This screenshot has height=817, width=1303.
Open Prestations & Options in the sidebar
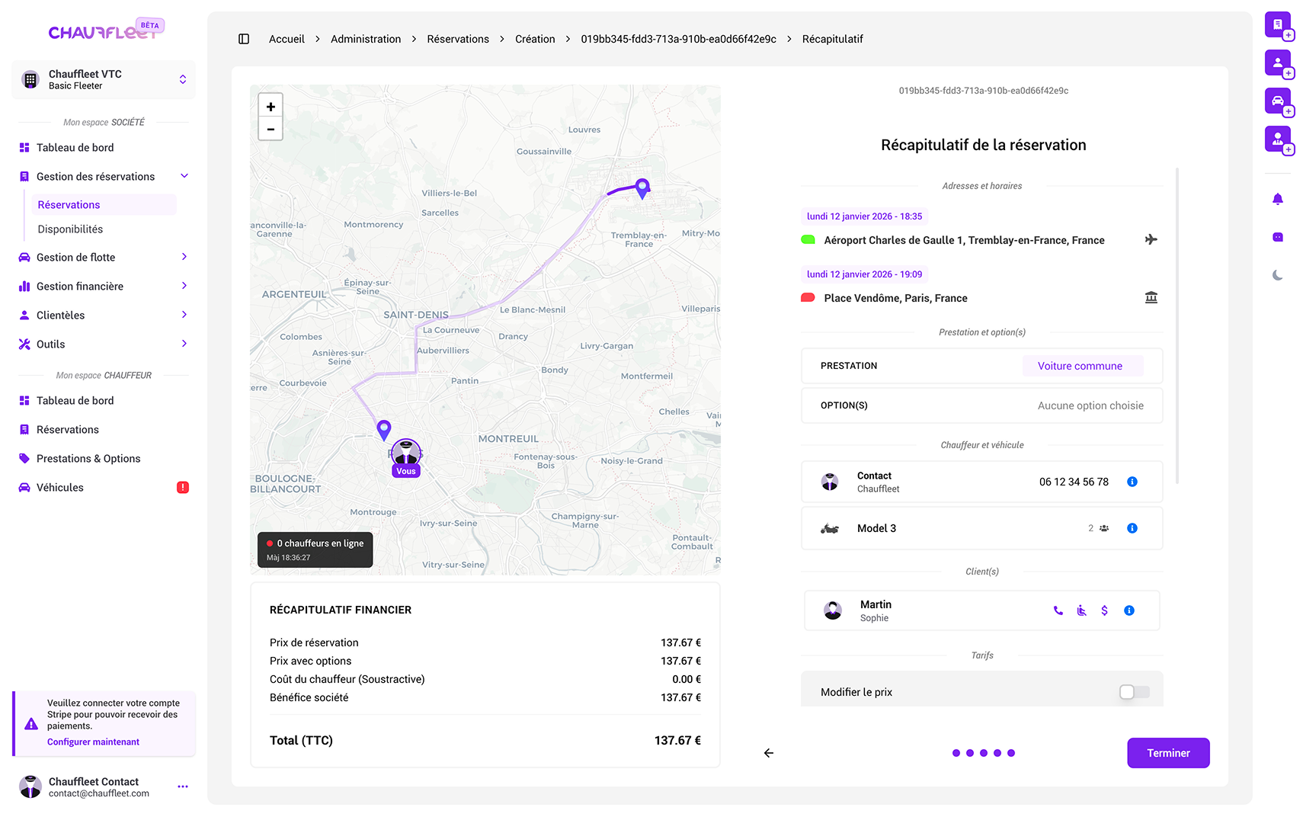pos(88,458)
